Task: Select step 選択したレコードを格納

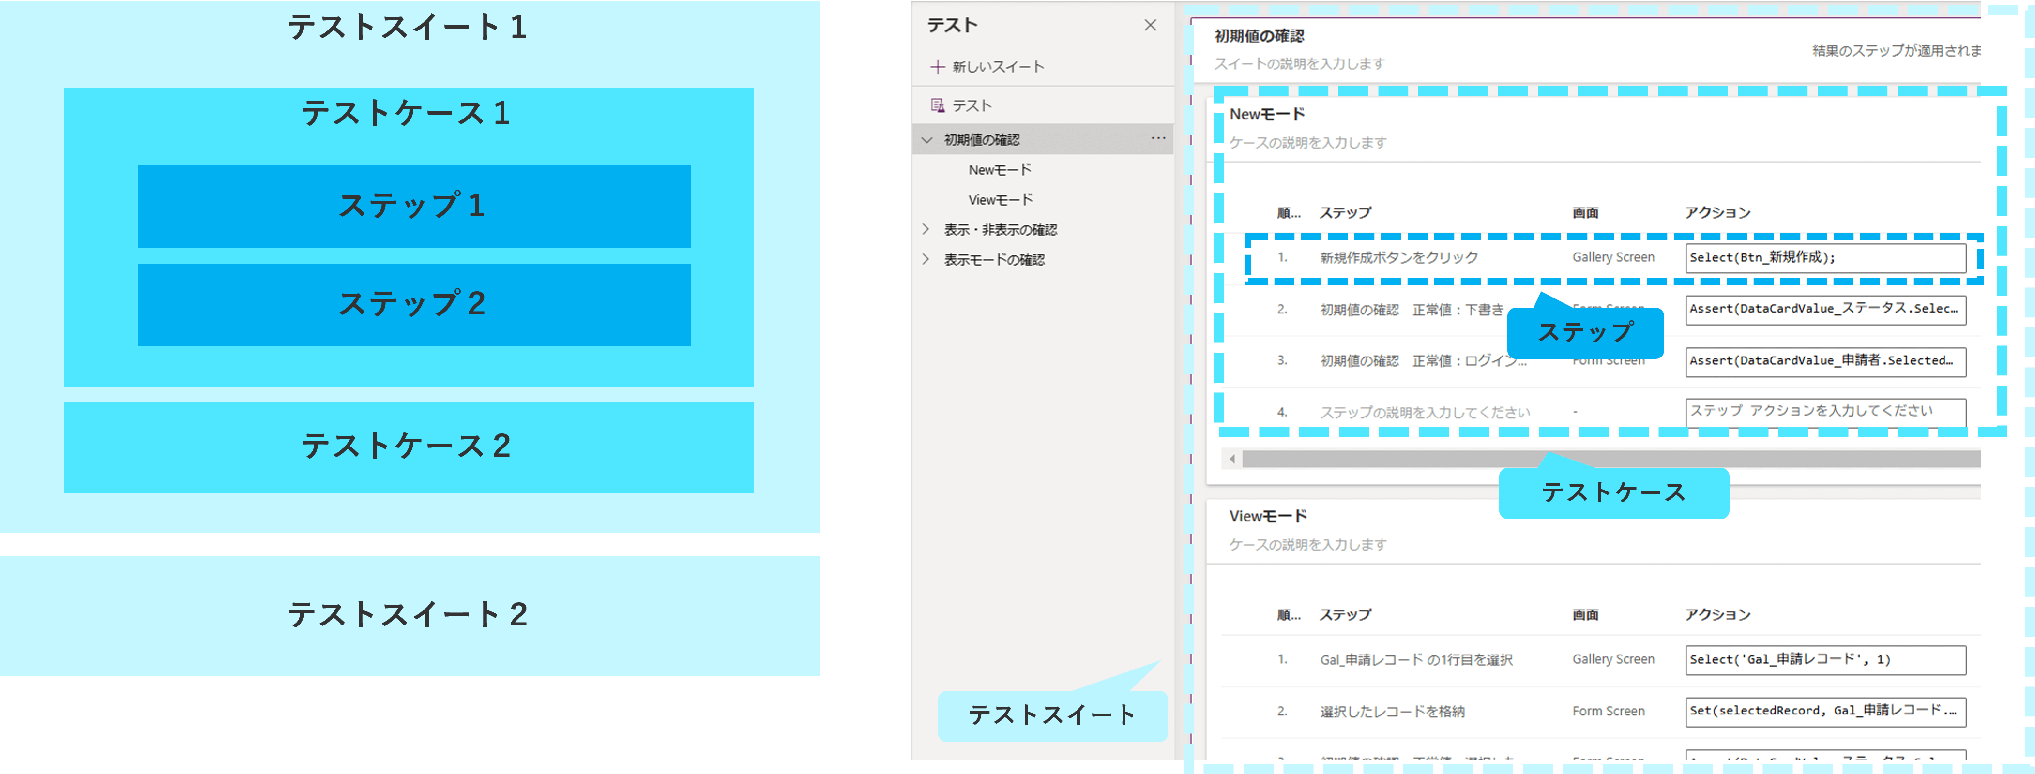Action: tap(1392, 712)
